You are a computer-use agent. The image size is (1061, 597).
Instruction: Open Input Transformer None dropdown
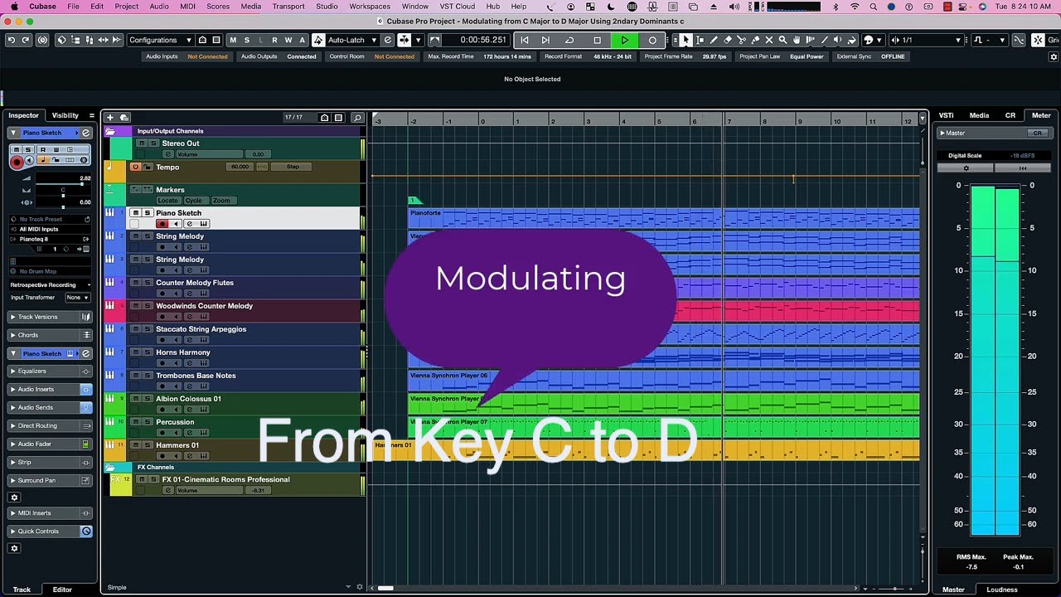point(78,297)
